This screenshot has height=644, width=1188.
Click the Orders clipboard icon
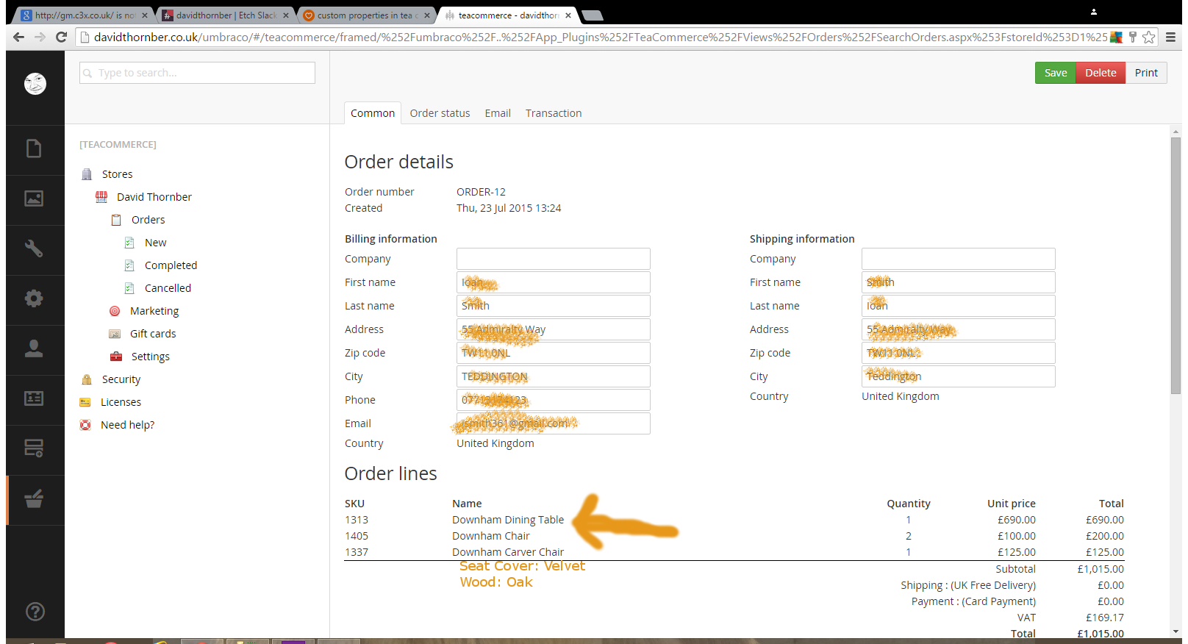pyautogui.click(x=116, y=220)
